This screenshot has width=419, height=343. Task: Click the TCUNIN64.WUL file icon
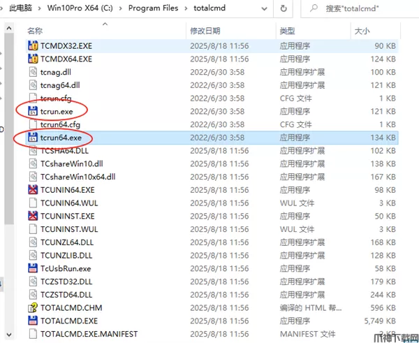[33, 203]
